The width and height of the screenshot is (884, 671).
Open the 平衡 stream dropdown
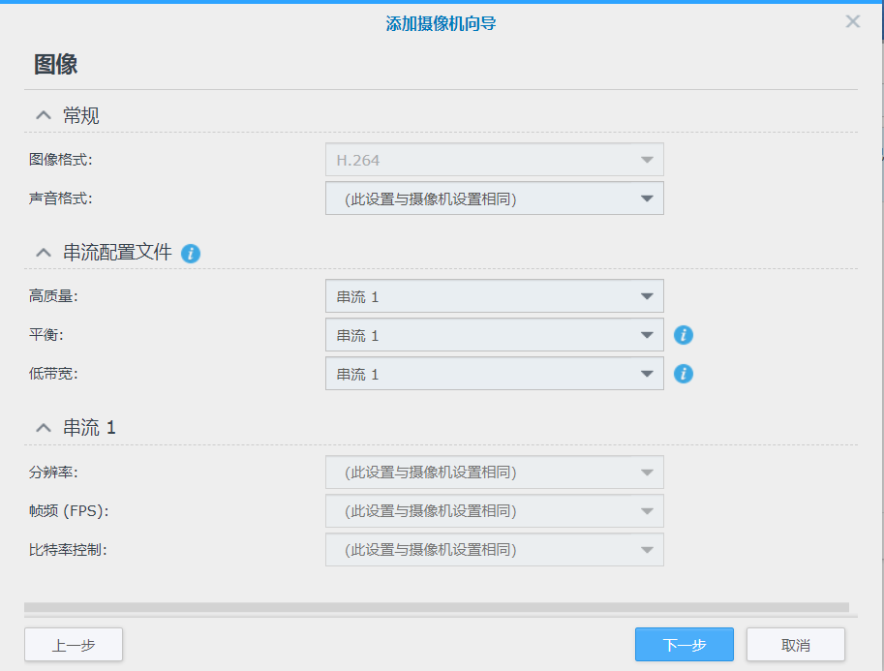[x=495, y=335]
